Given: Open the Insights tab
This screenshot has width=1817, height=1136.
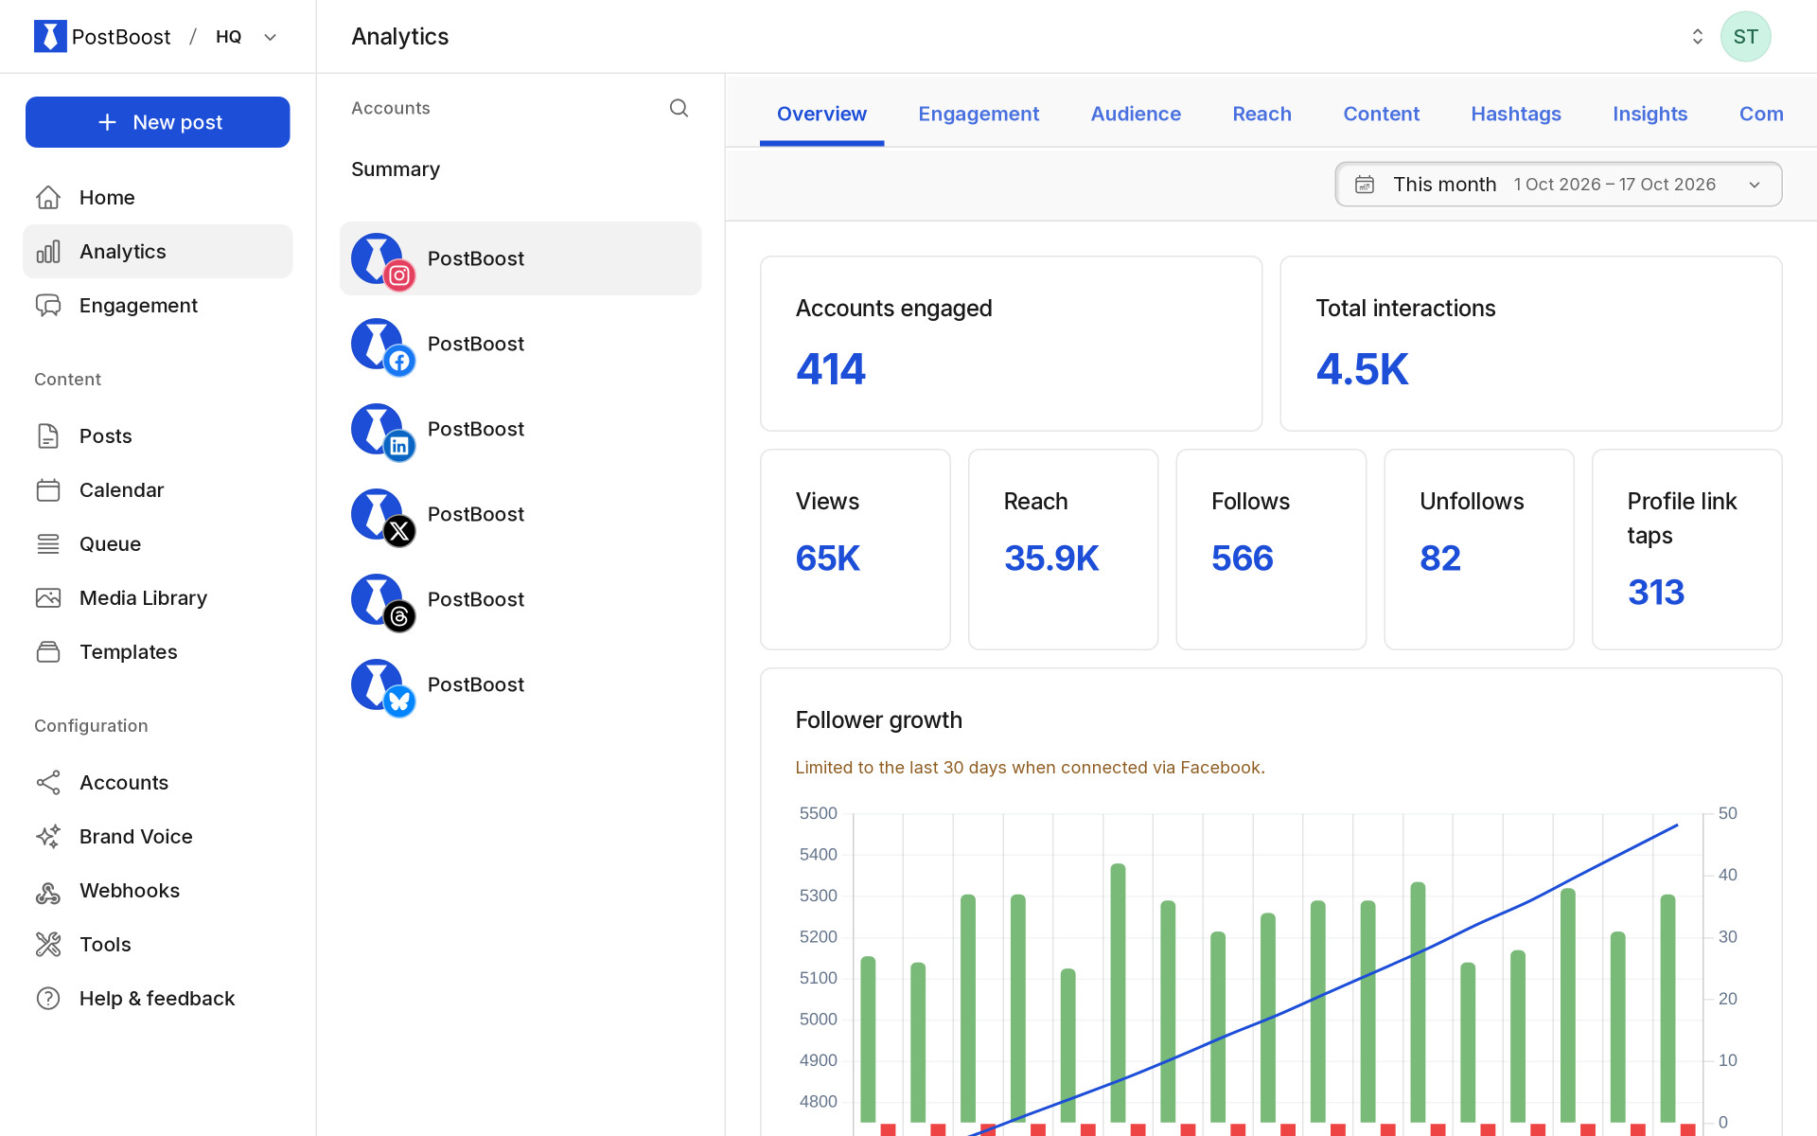Looking at the screenshot, I should [x=1649, y=114].
